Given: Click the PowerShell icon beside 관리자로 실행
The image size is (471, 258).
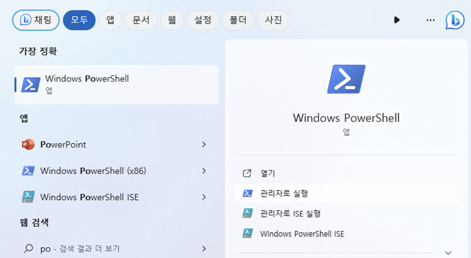Looking at the screenshot, I should (247, 193).
